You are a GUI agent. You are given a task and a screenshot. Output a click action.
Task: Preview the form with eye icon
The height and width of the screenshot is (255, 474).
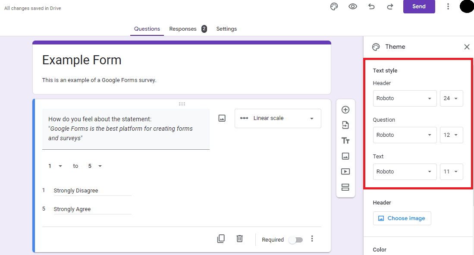point(352,6)
